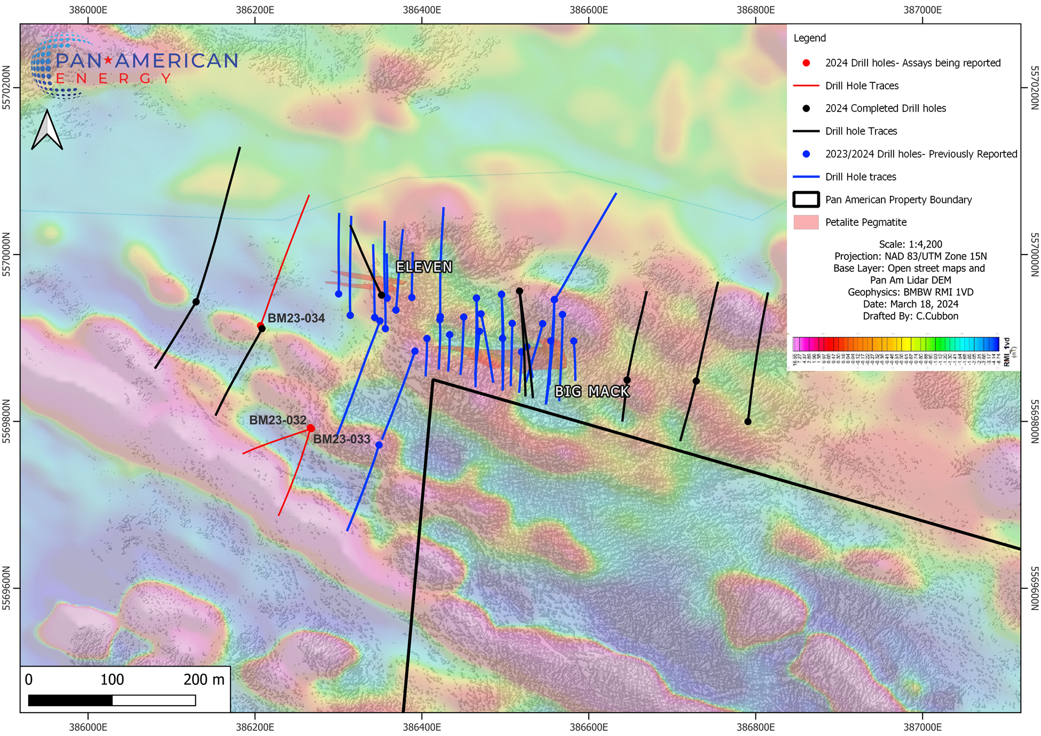Click the 386400E top axis label
This screenshot has height=736, width=1041.
(422, 10)
